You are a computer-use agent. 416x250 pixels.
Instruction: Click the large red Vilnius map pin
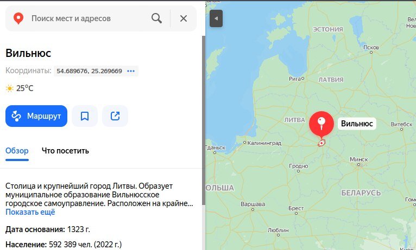point(322,125)
